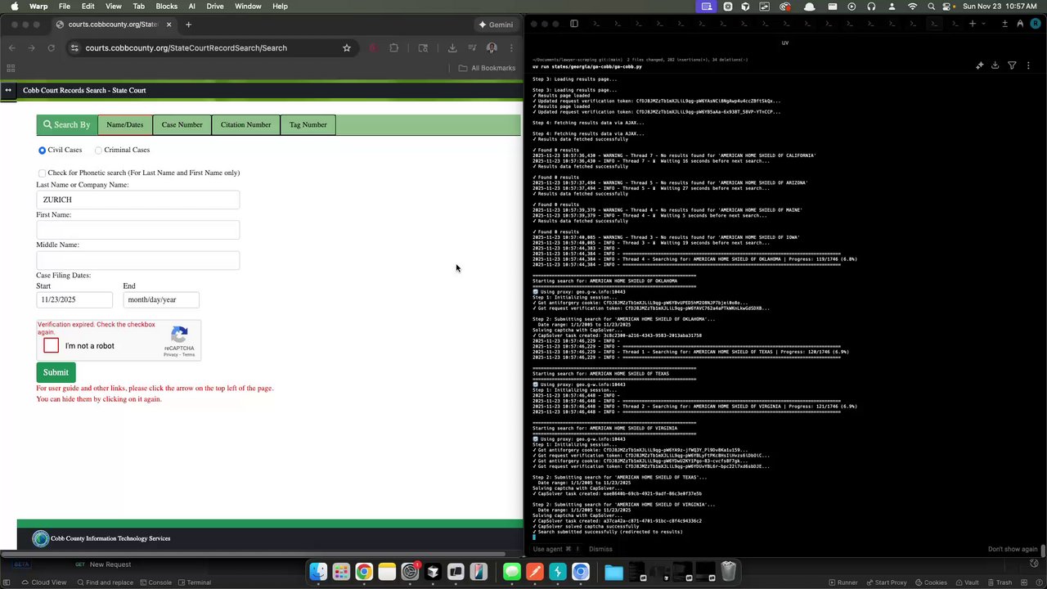Viewport: 1047px width, 589px height.
Task: Click the First Name input field
Action: [x=138, y=230]
